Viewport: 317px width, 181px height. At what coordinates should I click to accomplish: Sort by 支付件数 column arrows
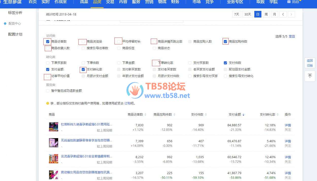[206, 115]
